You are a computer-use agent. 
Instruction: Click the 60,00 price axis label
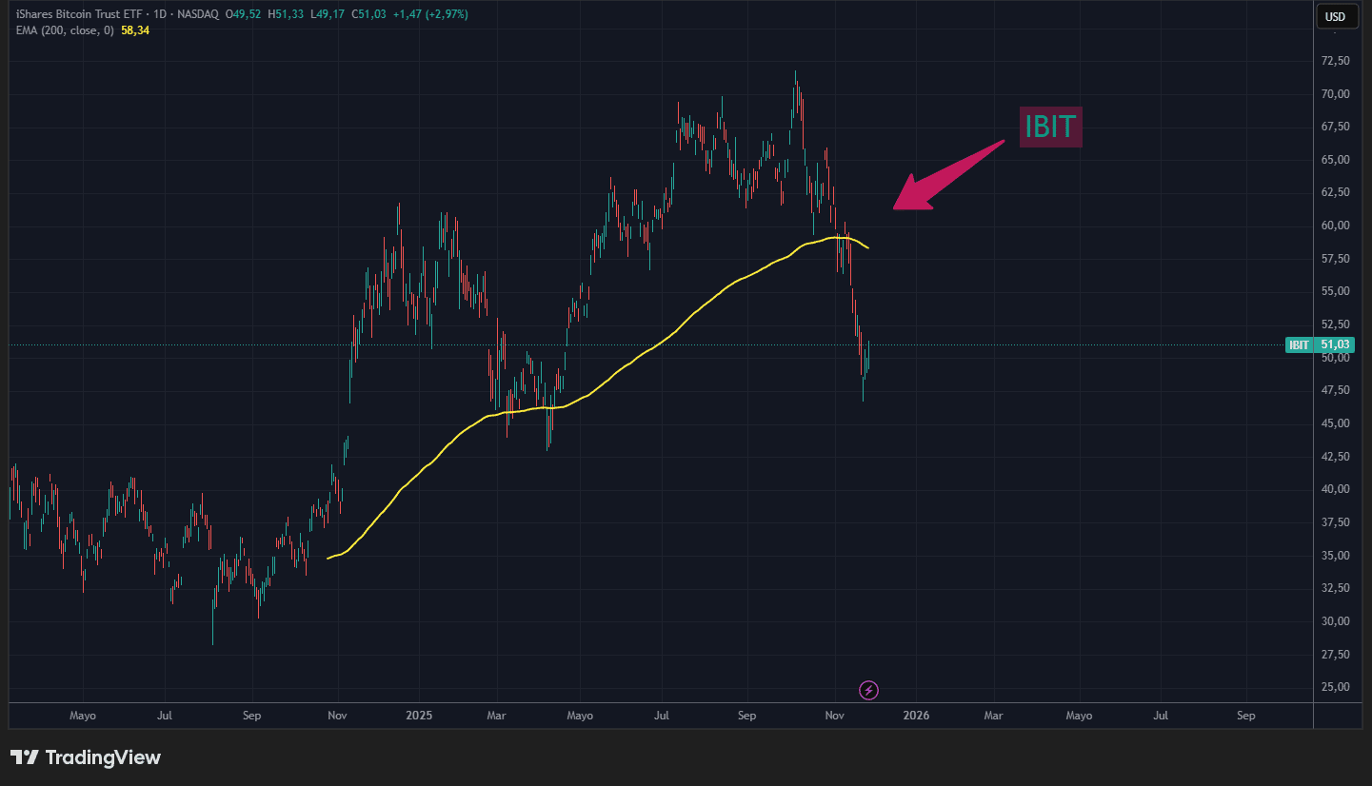pos(1336,226)
